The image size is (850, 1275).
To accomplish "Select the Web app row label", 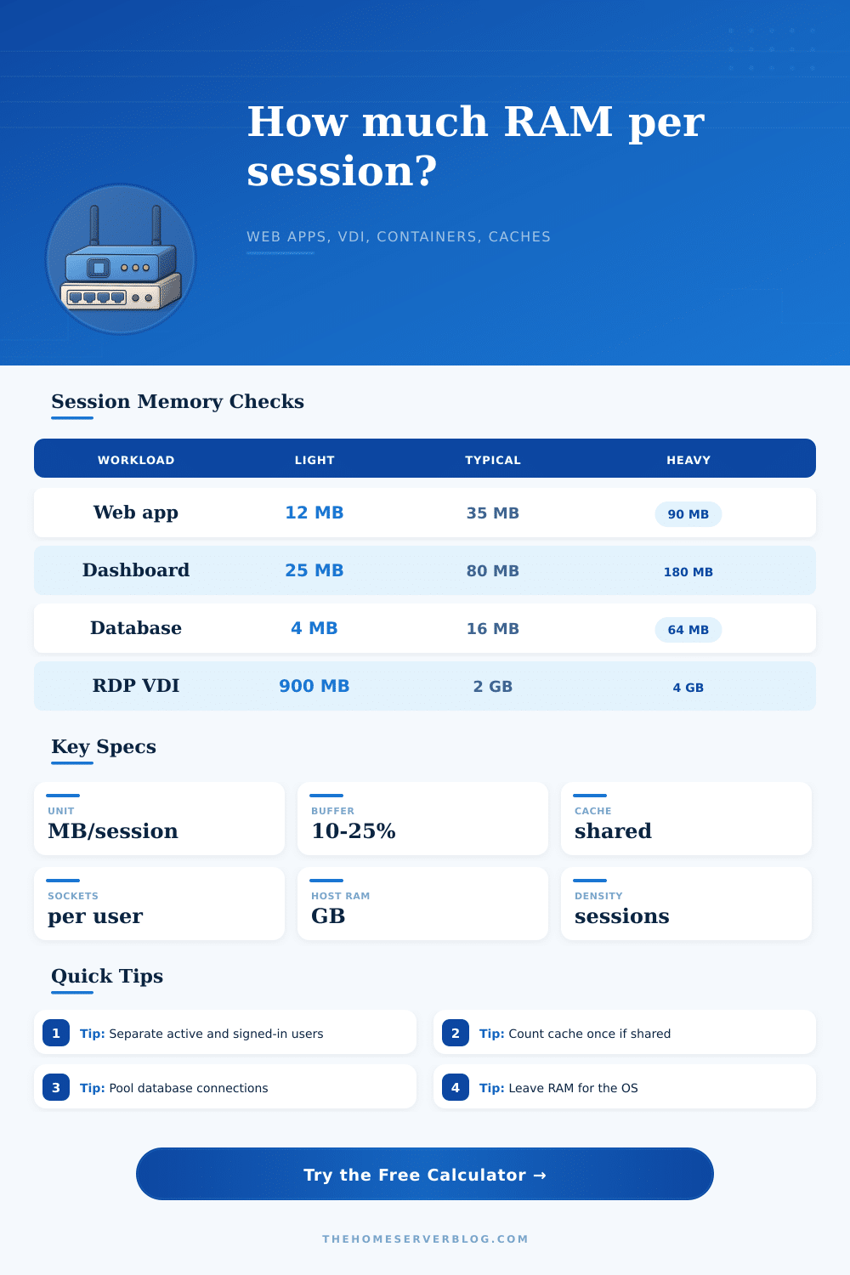I will 136,513.
